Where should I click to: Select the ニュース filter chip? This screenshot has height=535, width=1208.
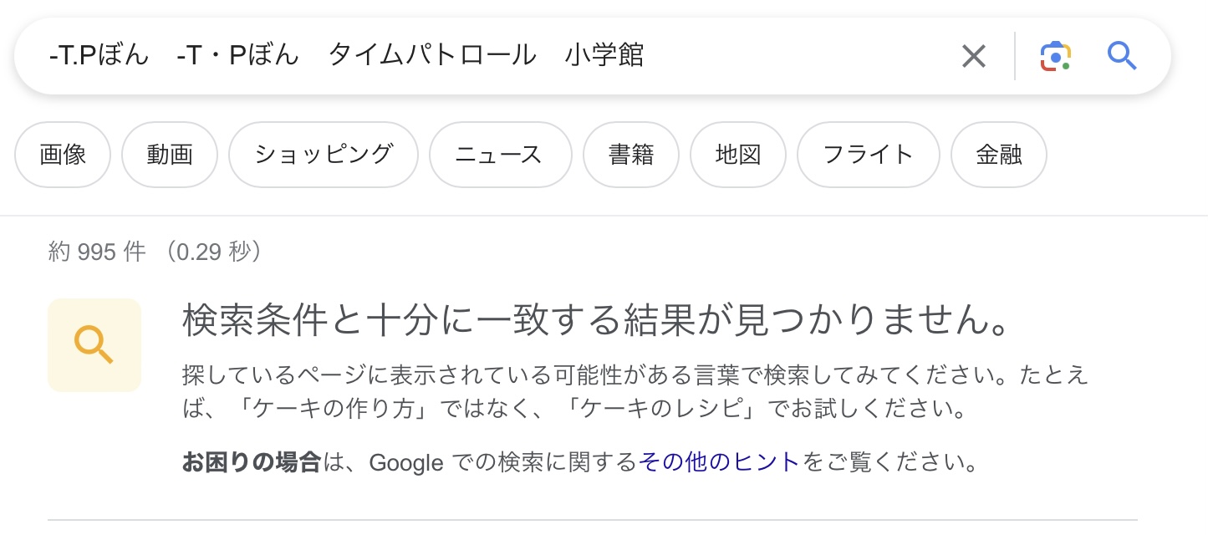pos(500,155)
